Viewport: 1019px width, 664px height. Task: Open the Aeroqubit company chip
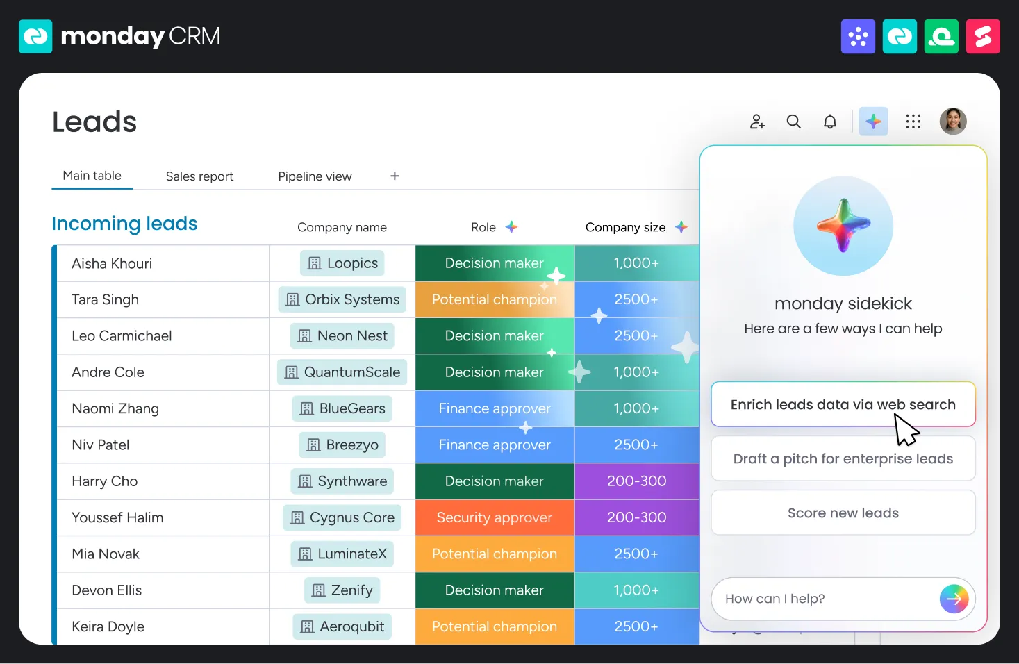coord(342,626)
